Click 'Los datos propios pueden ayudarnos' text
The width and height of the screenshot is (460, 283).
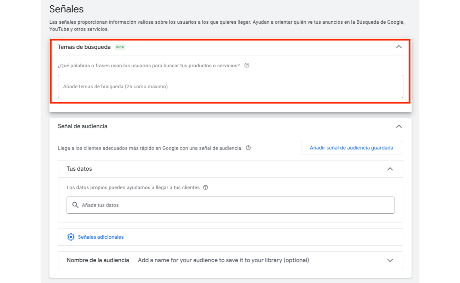133,187
